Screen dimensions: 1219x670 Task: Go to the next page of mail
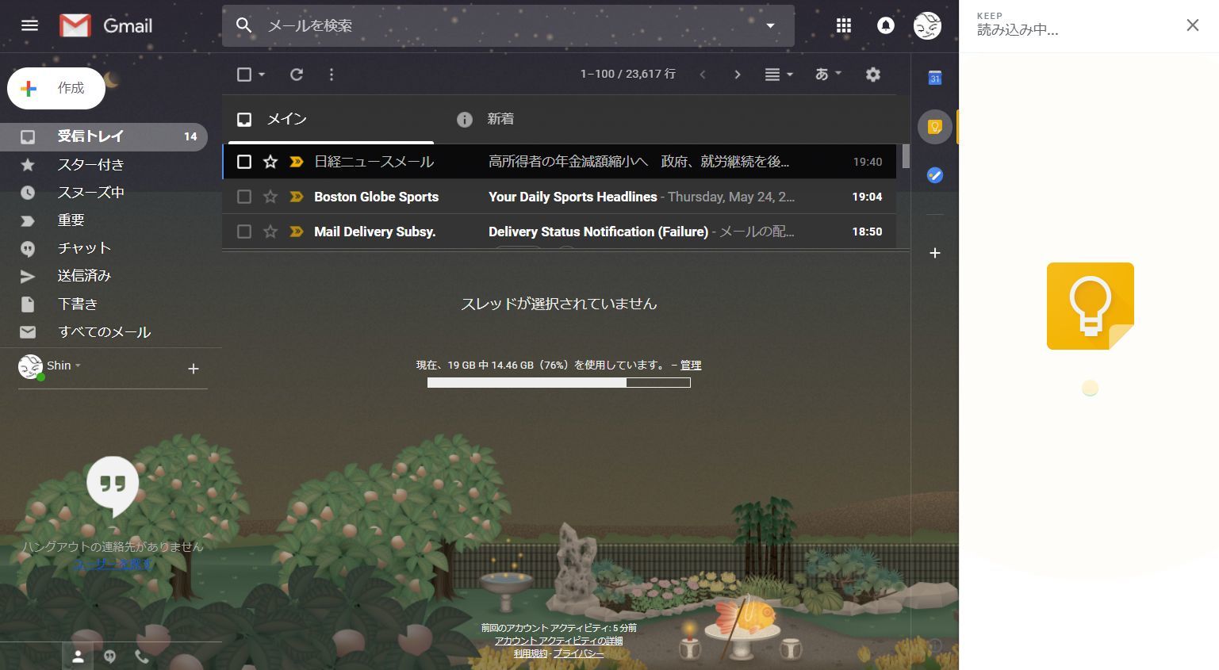738,75
